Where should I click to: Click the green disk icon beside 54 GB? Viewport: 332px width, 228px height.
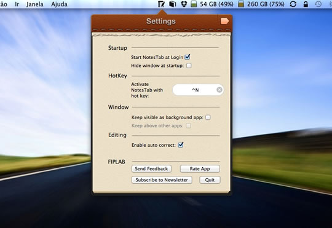point(194,4)
